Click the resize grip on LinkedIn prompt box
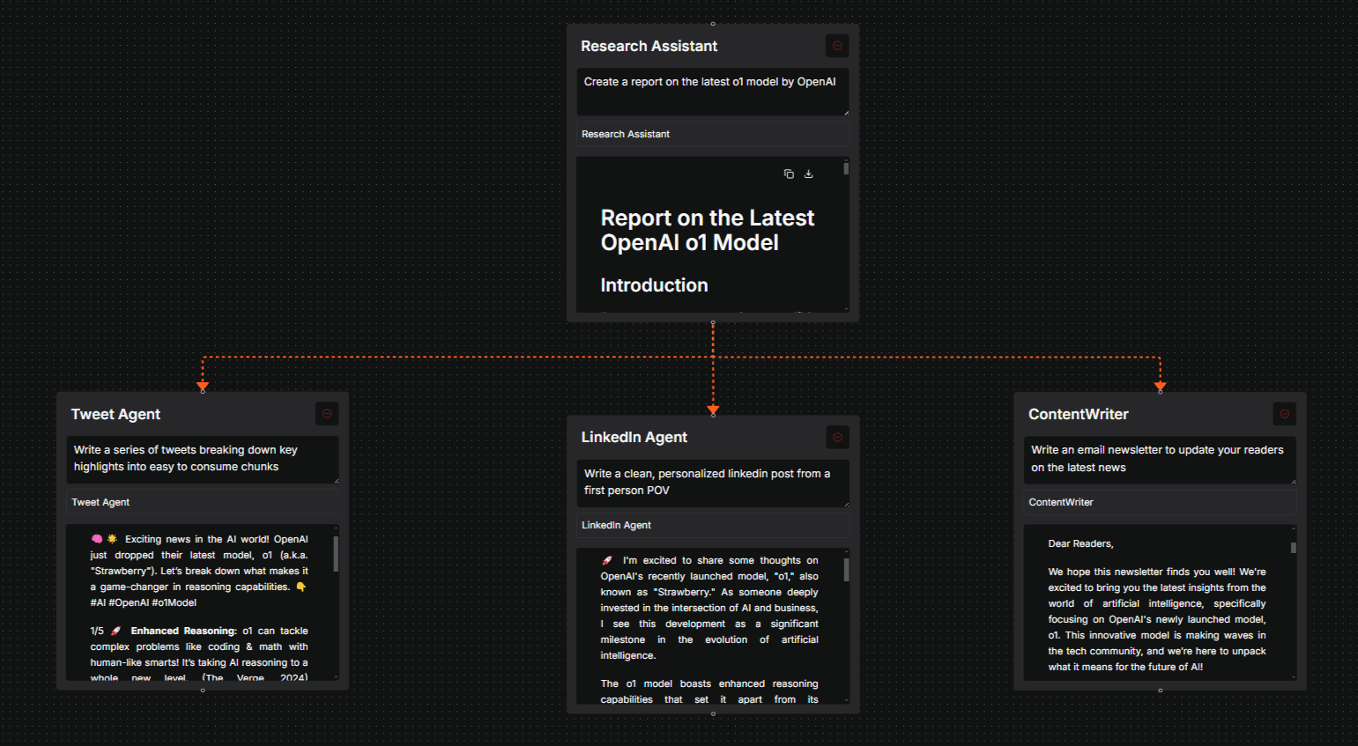Image resolution: width=1358 pixels, height=746 pixels. [846, 504]
